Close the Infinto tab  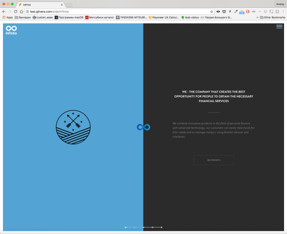coord(62,5)
